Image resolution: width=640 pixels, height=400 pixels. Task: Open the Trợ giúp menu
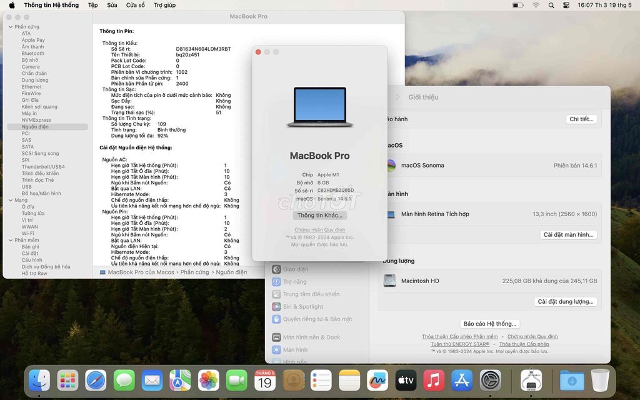pyautogui.click(x=165, y=5)
